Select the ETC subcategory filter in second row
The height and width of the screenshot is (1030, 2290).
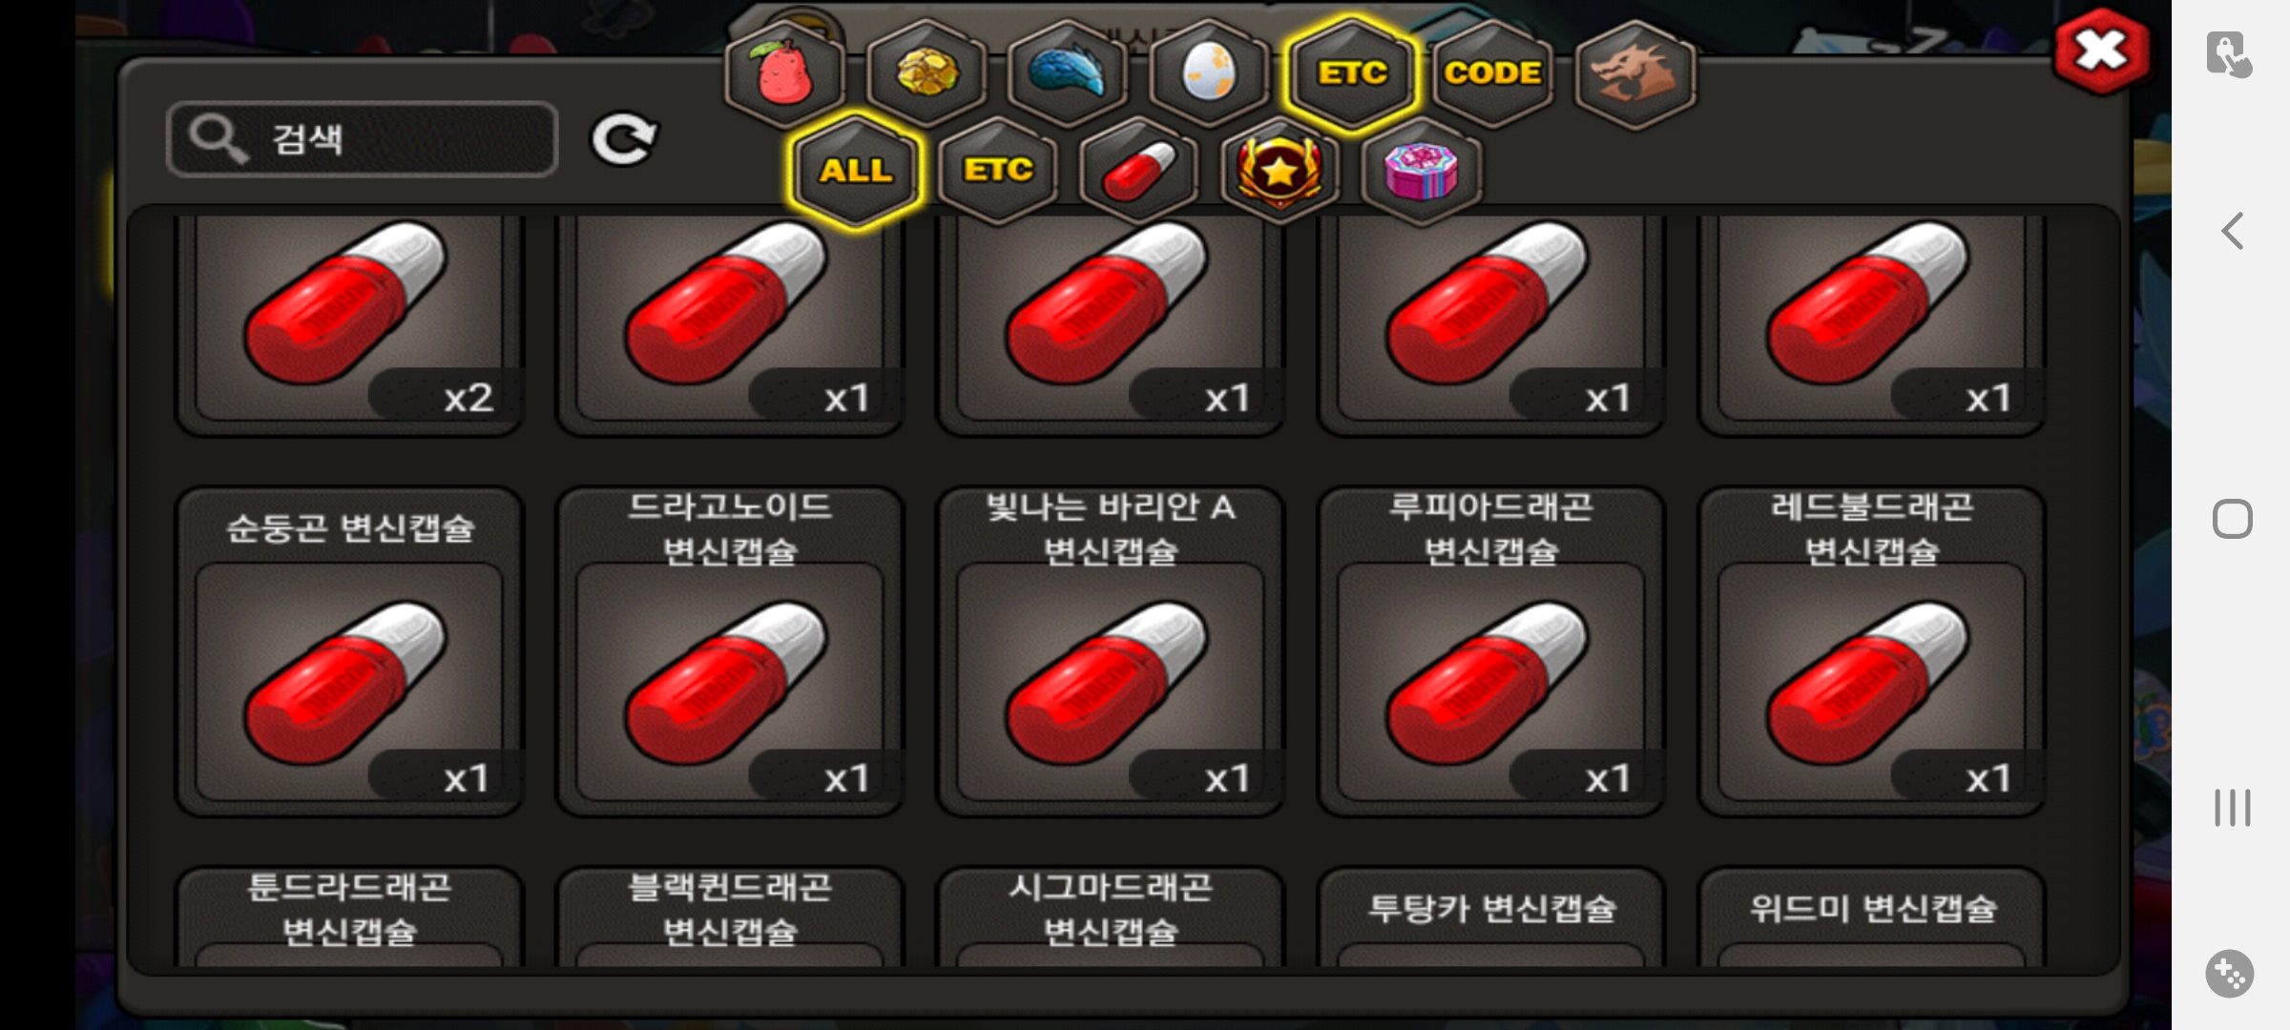[998, 171]
